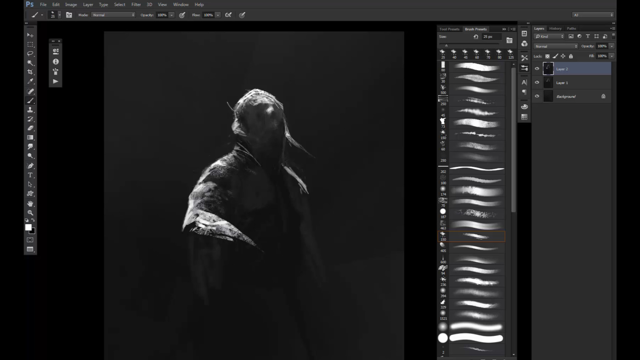Hide the Background layer
The image size is (640, 360).
pos(537,96)
